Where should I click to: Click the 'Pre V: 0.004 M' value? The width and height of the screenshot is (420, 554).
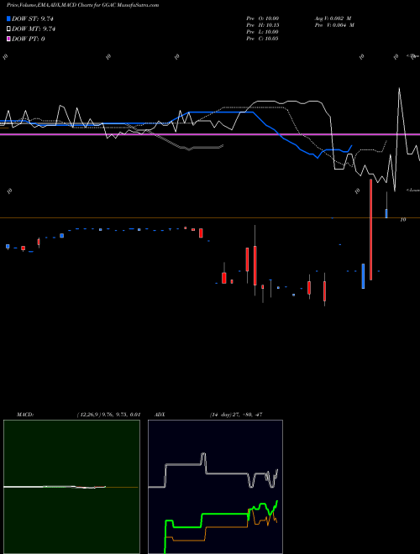[x=334, y=25]
